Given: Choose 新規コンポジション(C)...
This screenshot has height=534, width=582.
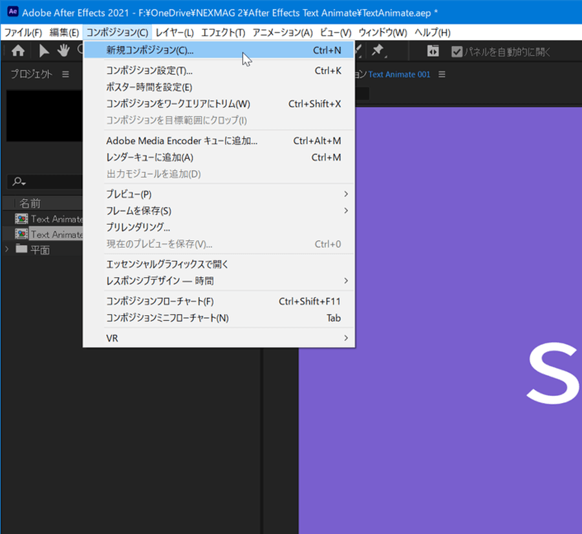Looking at the screenshot, I should pos(219,50).
